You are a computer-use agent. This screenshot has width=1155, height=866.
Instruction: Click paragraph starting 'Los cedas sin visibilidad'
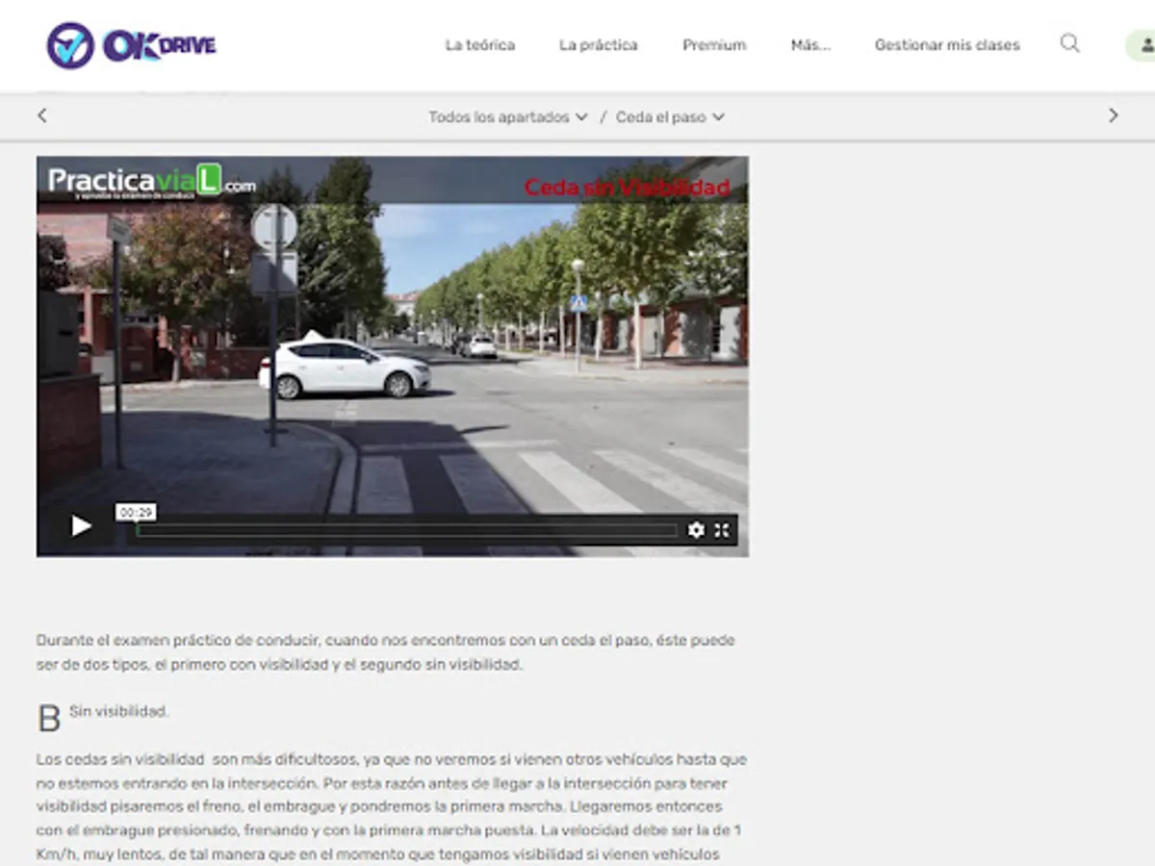point(392,806)
